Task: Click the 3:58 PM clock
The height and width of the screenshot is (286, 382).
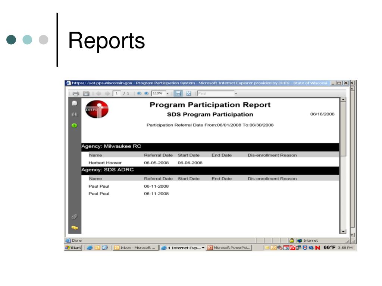Action: (345, 248)
